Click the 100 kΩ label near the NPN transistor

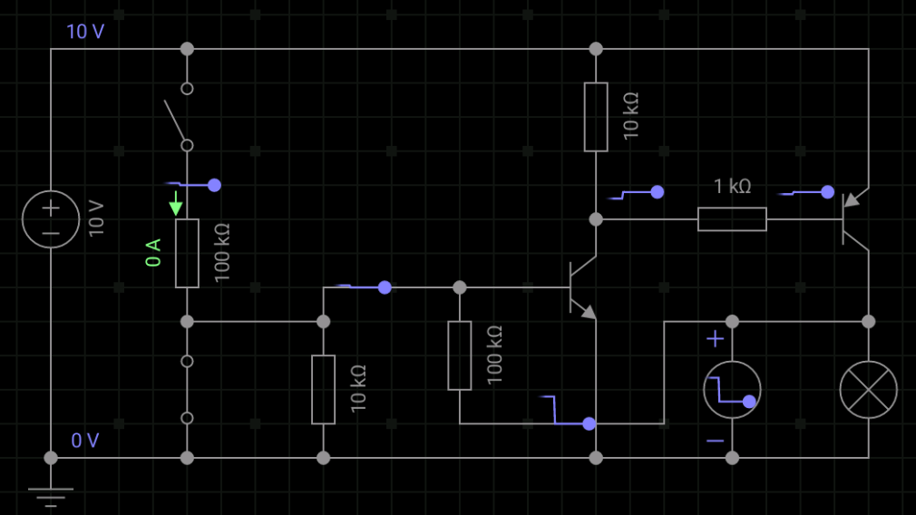[x=495, y=355]
